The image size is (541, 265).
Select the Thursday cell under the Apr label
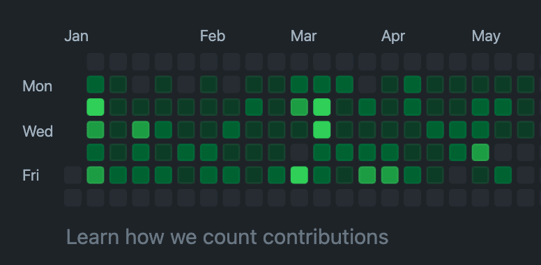coord(390,152)
